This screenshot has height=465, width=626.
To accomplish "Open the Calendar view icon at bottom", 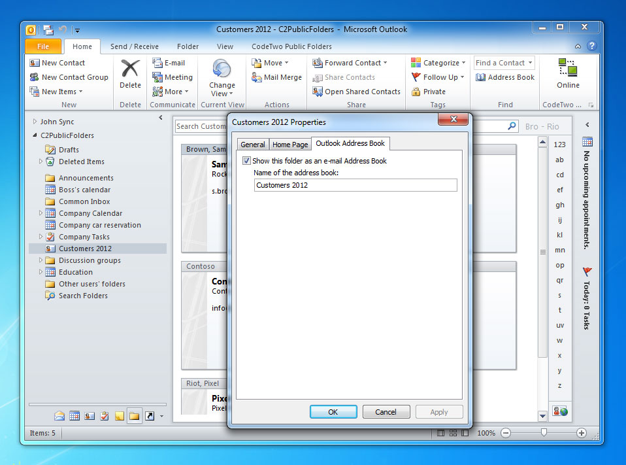I will (74, 415).
